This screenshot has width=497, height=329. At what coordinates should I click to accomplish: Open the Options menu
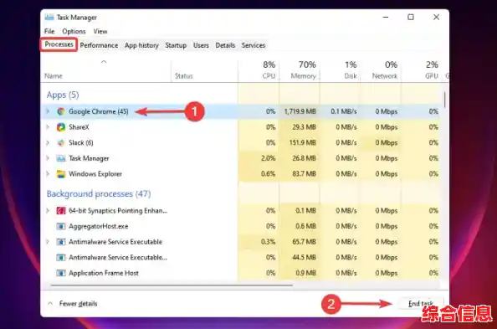[x=74, y=31]
